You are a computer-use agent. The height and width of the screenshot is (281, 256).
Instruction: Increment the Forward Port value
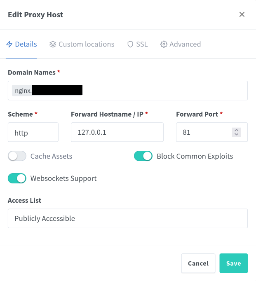point(236,130)
